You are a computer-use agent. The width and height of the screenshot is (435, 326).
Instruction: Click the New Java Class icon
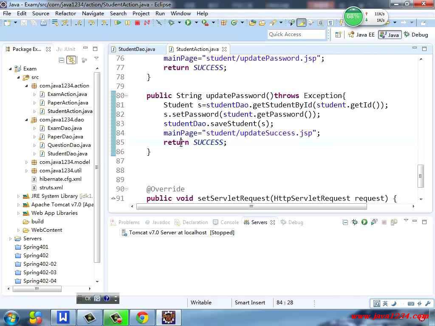(x=234, y=23)
